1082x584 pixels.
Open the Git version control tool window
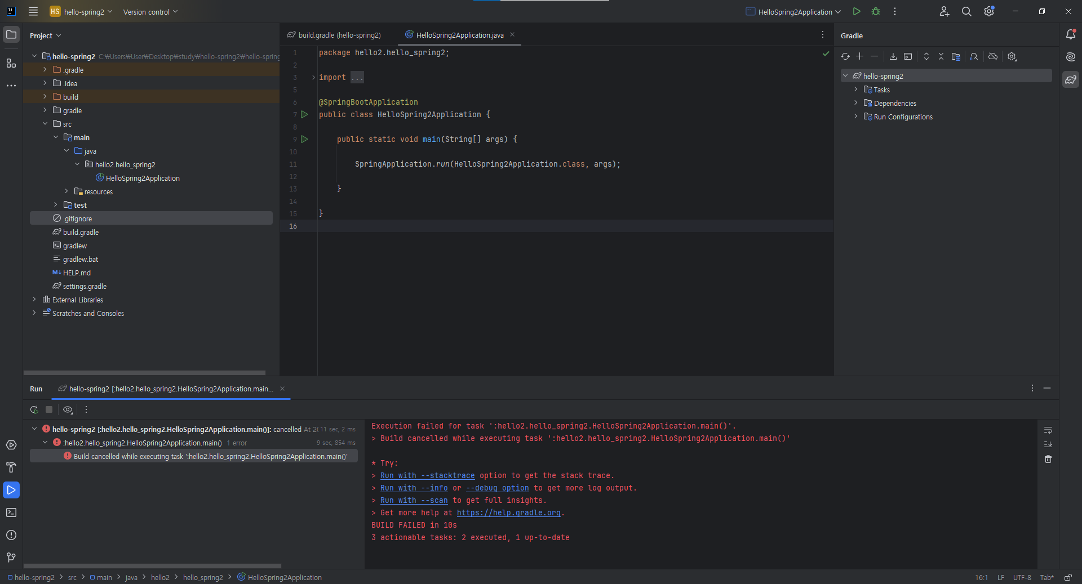tap(11, 558)
